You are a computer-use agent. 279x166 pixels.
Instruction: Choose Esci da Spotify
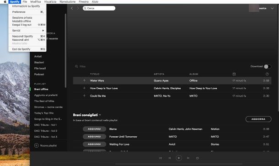click(x=27, y=49)
